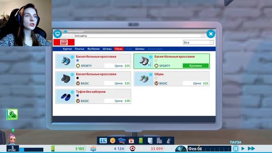
Task: Click the white color dot on purchased sneakers
Action: tap(156, 60)
